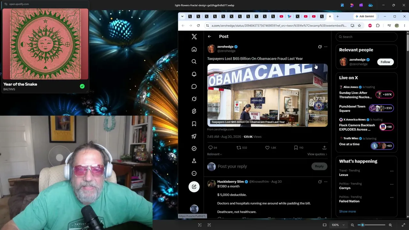This screenshot has height=230, width=409.
Task: Click the compose post button
Action: [x=194, y=187]
